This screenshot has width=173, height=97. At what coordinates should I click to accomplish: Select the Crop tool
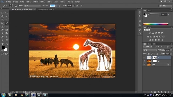[2, 20]
